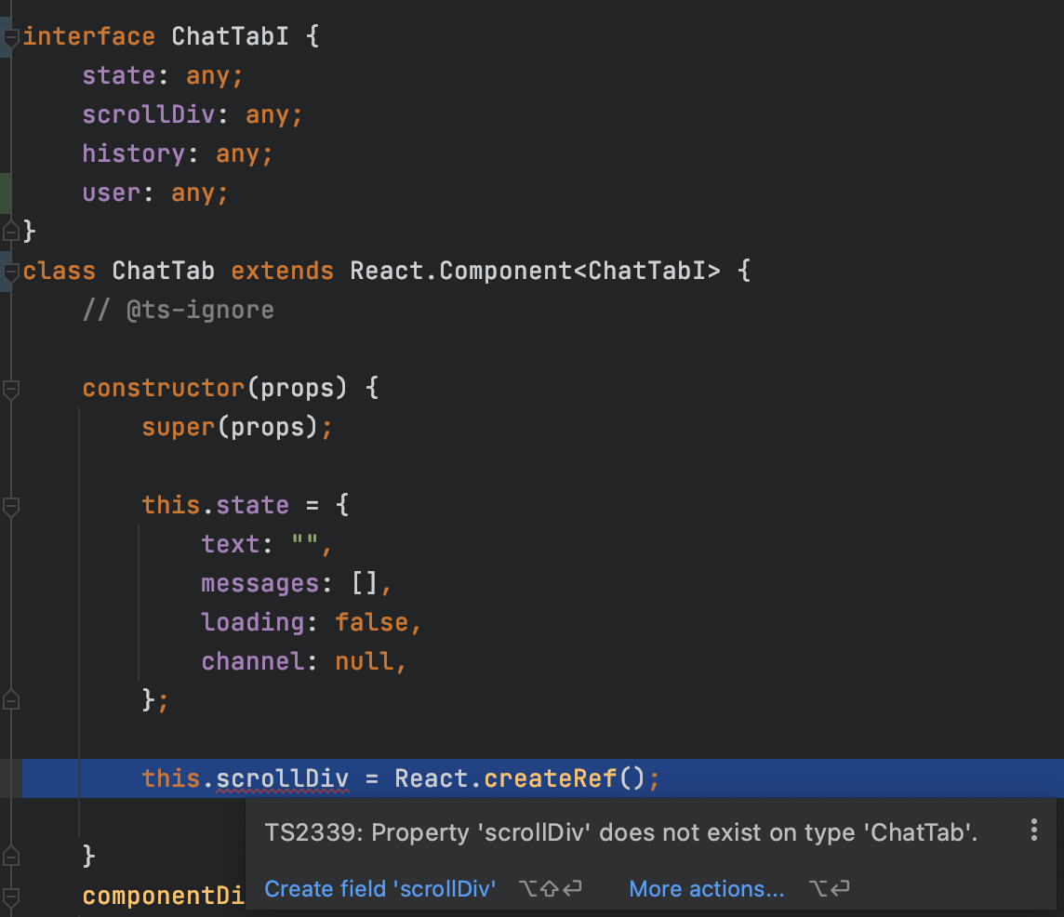The width and height of the screenshot is (1064, 917).
Task: Click 'this.state' assignment
Action: pyautogui.click(x=215, y=506)
